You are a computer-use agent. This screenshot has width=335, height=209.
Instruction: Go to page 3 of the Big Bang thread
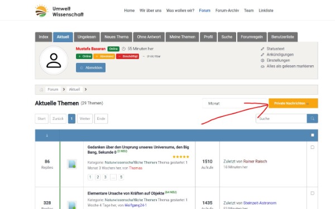pos(106,177)
